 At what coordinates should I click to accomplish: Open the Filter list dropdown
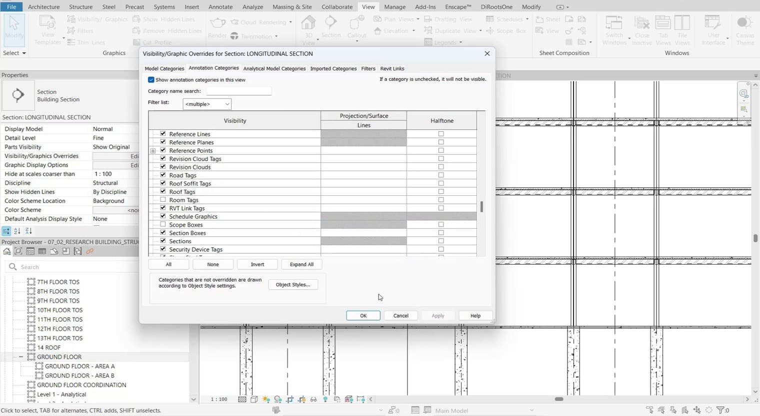(207, 104)
